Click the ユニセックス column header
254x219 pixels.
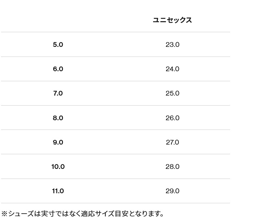point(172,20)
